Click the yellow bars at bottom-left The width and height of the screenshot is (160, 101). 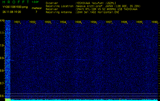click(x=8, y=100)
